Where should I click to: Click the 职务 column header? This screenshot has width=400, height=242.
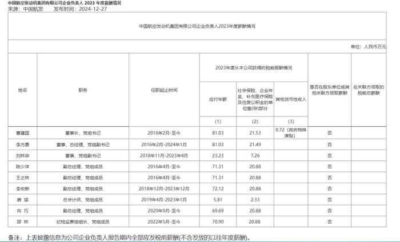point(83,90)
